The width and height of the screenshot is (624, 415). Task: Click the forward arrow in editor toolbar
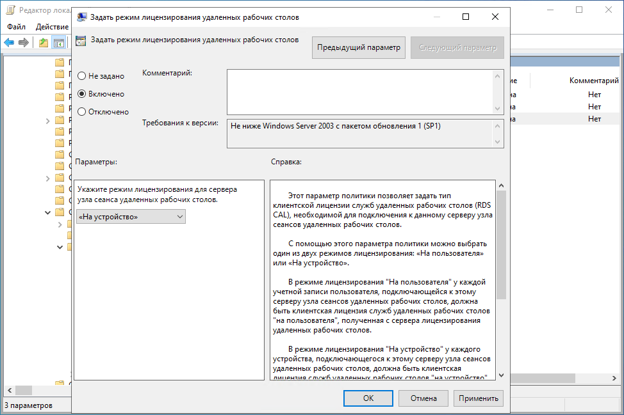(24, 42)
